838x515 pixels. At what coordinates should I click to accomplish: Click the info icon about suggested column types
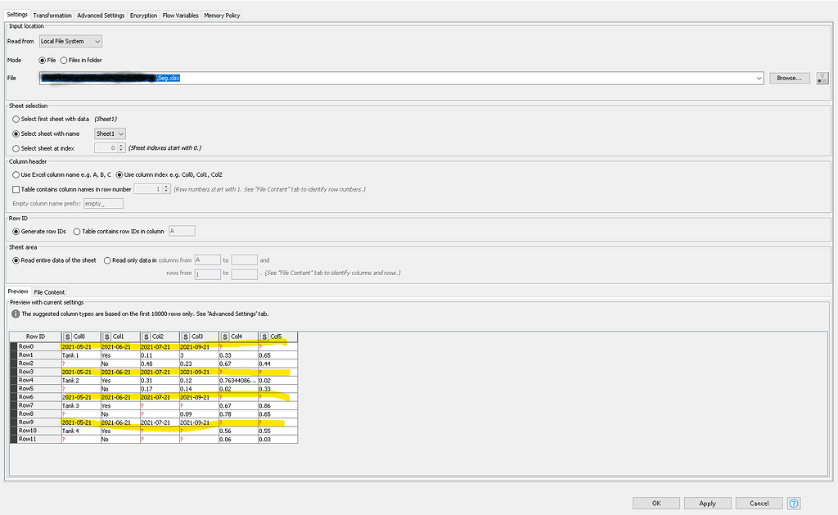coord(17,314)
